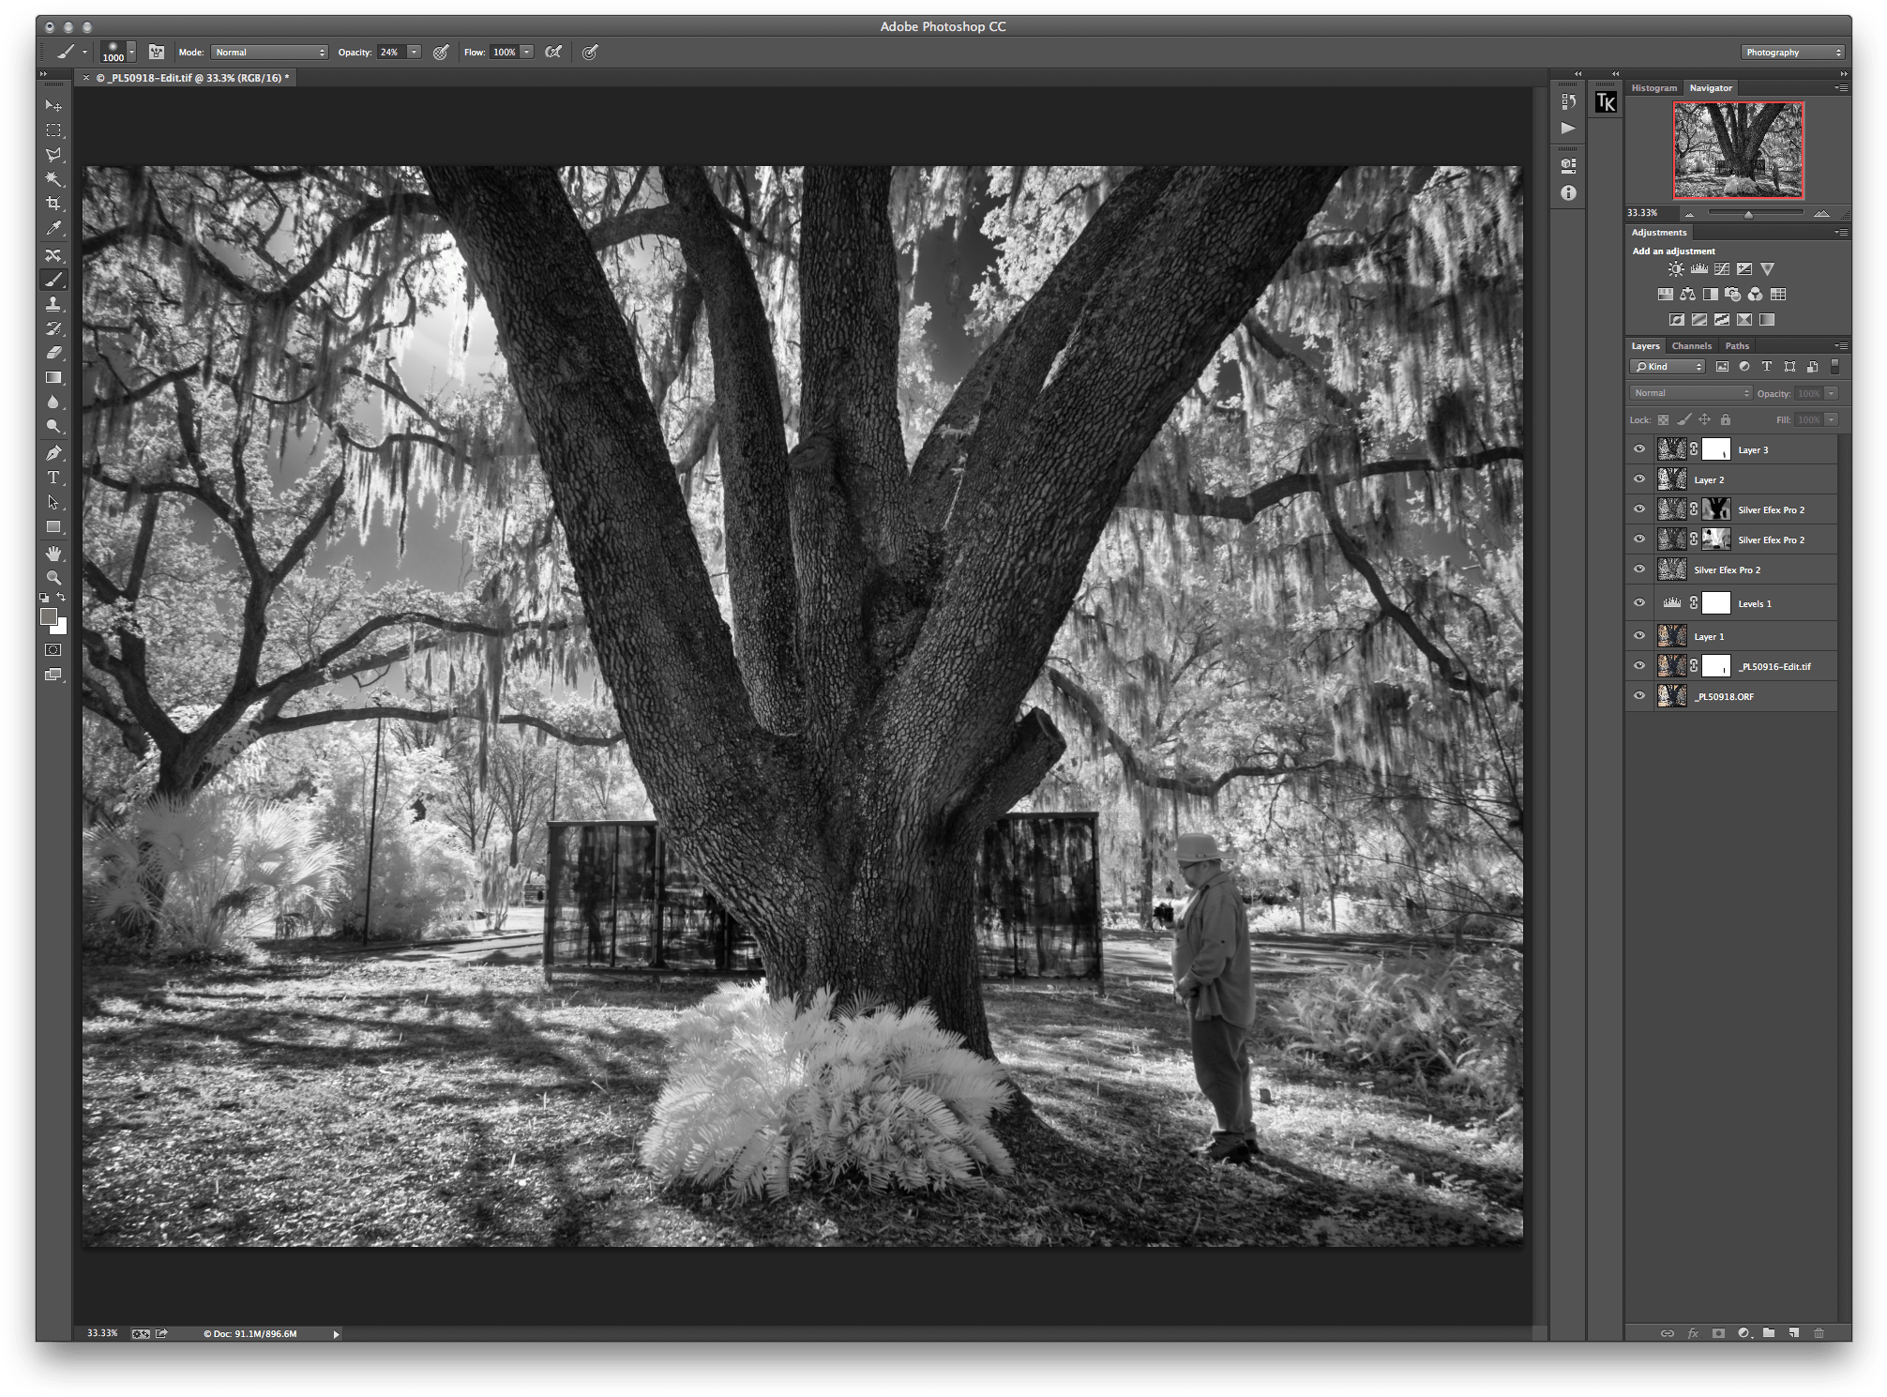
Task: Expand the layer Kind filter dropdown
Action: 1668,367
